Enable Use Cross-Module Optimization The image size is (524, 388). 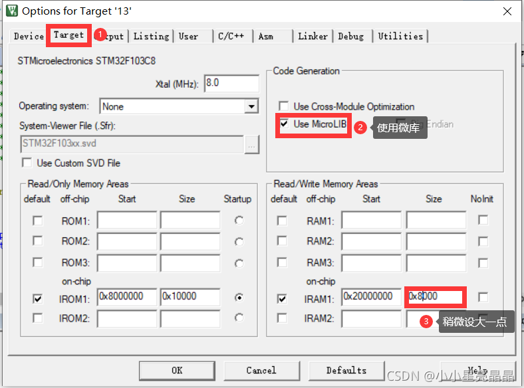(x=284, y=106)
